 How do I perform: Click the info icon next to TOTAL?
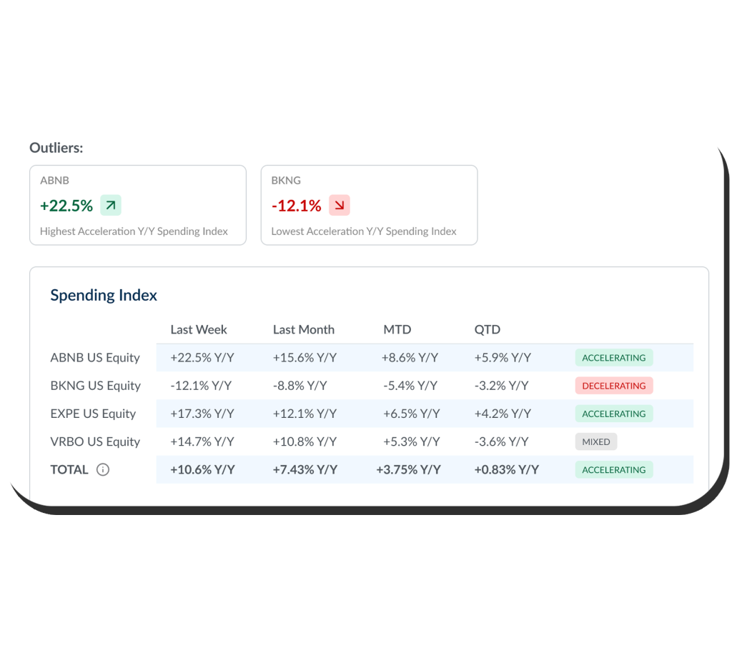pos(103,470)
